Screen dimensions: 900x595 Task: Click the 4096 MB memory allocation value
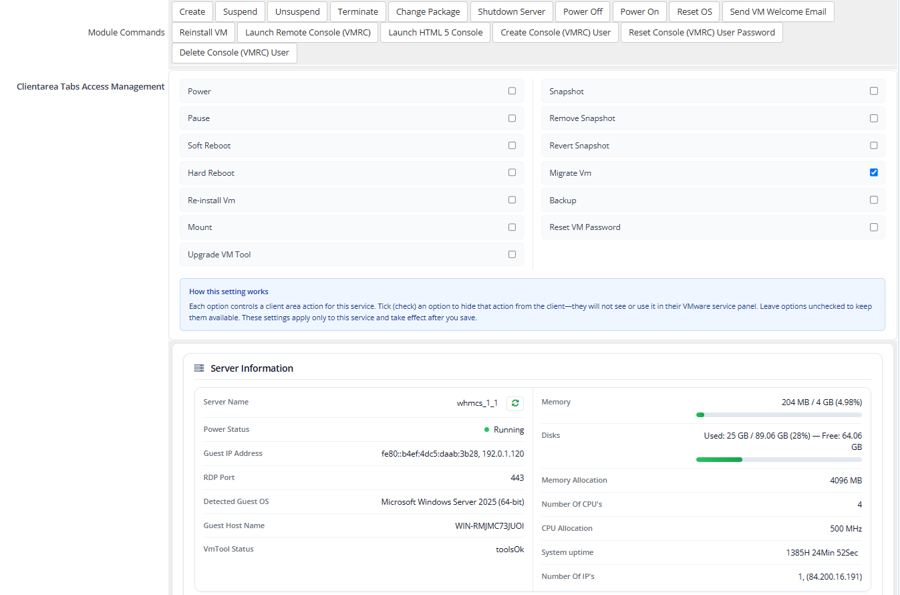[x=846, y=481]
